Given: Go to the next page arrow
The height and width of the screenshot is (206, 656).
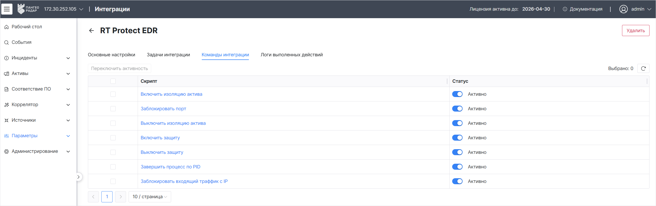Looking at the screenshot, I should click(x=121, y=197).
